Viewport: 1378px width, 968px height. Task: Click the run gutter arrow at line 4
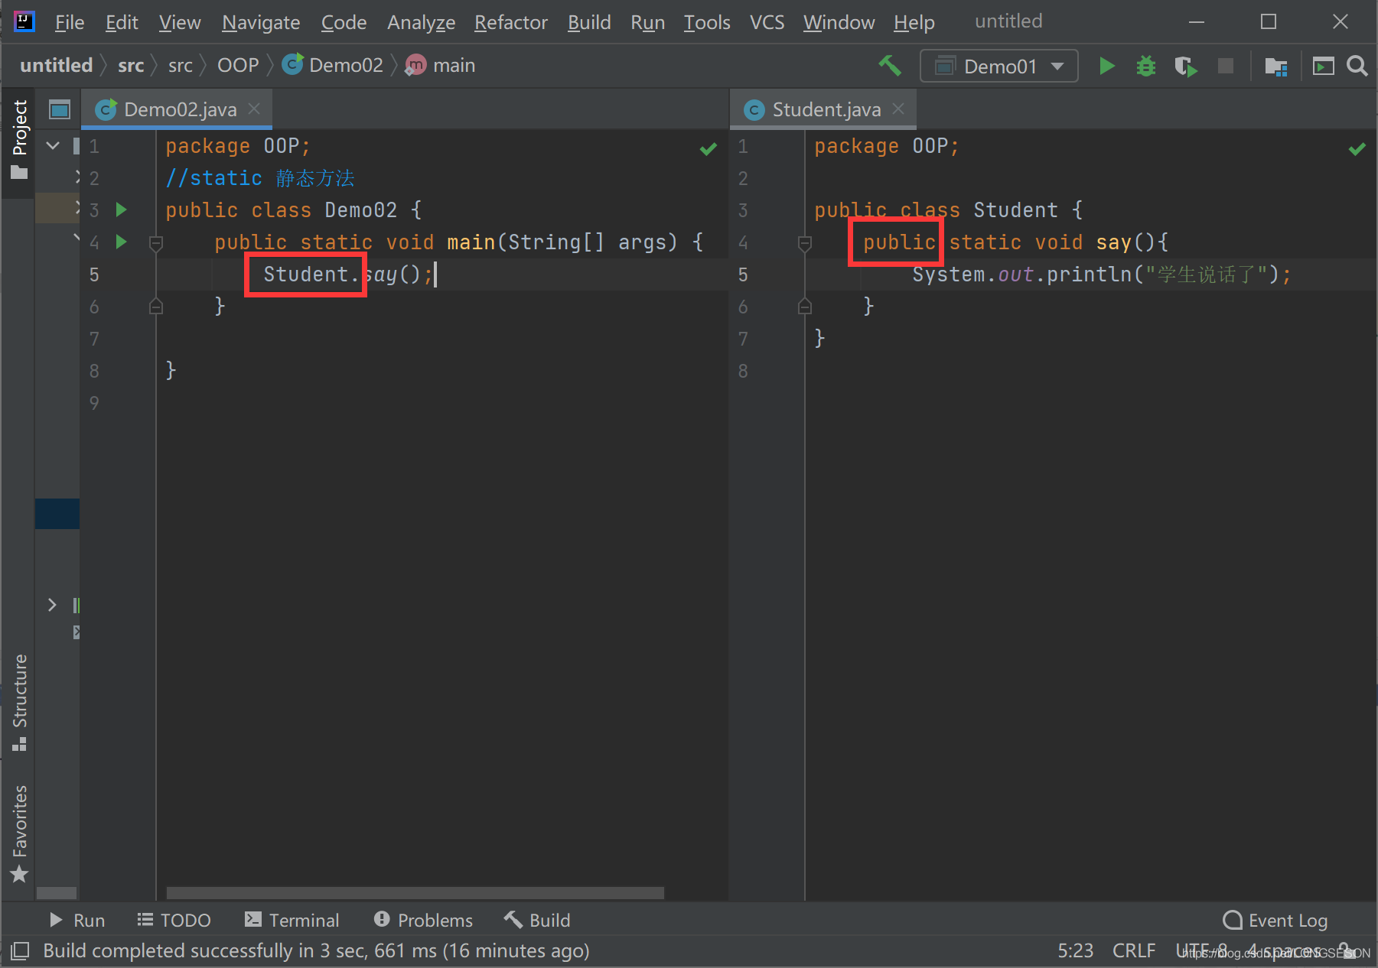pos(121,242)
